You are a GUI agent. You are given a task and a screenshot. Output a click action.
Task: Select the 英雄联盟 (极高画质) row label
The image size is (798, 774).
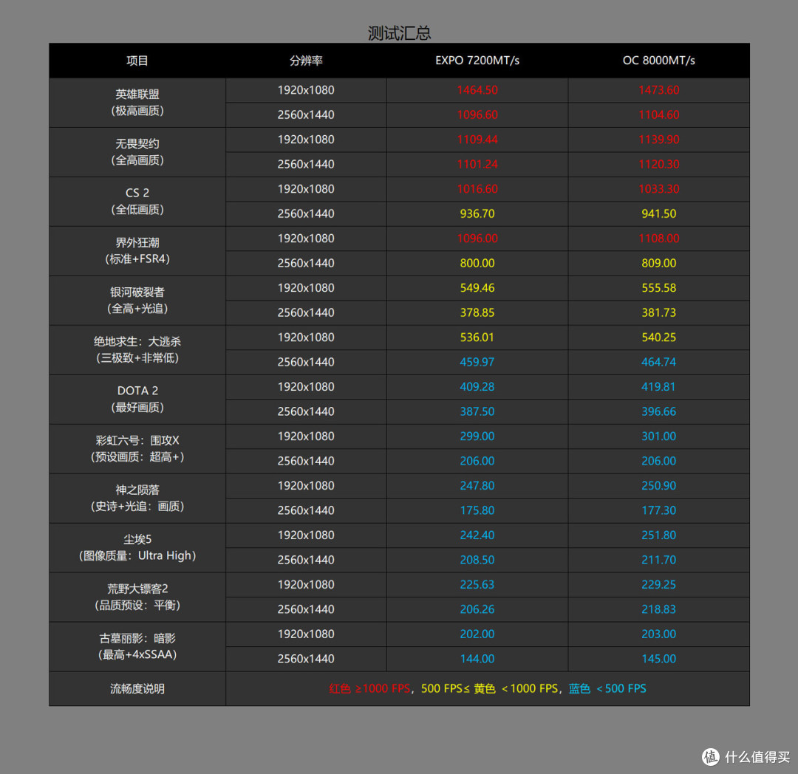pyautogui.click(x=137, y=103)
